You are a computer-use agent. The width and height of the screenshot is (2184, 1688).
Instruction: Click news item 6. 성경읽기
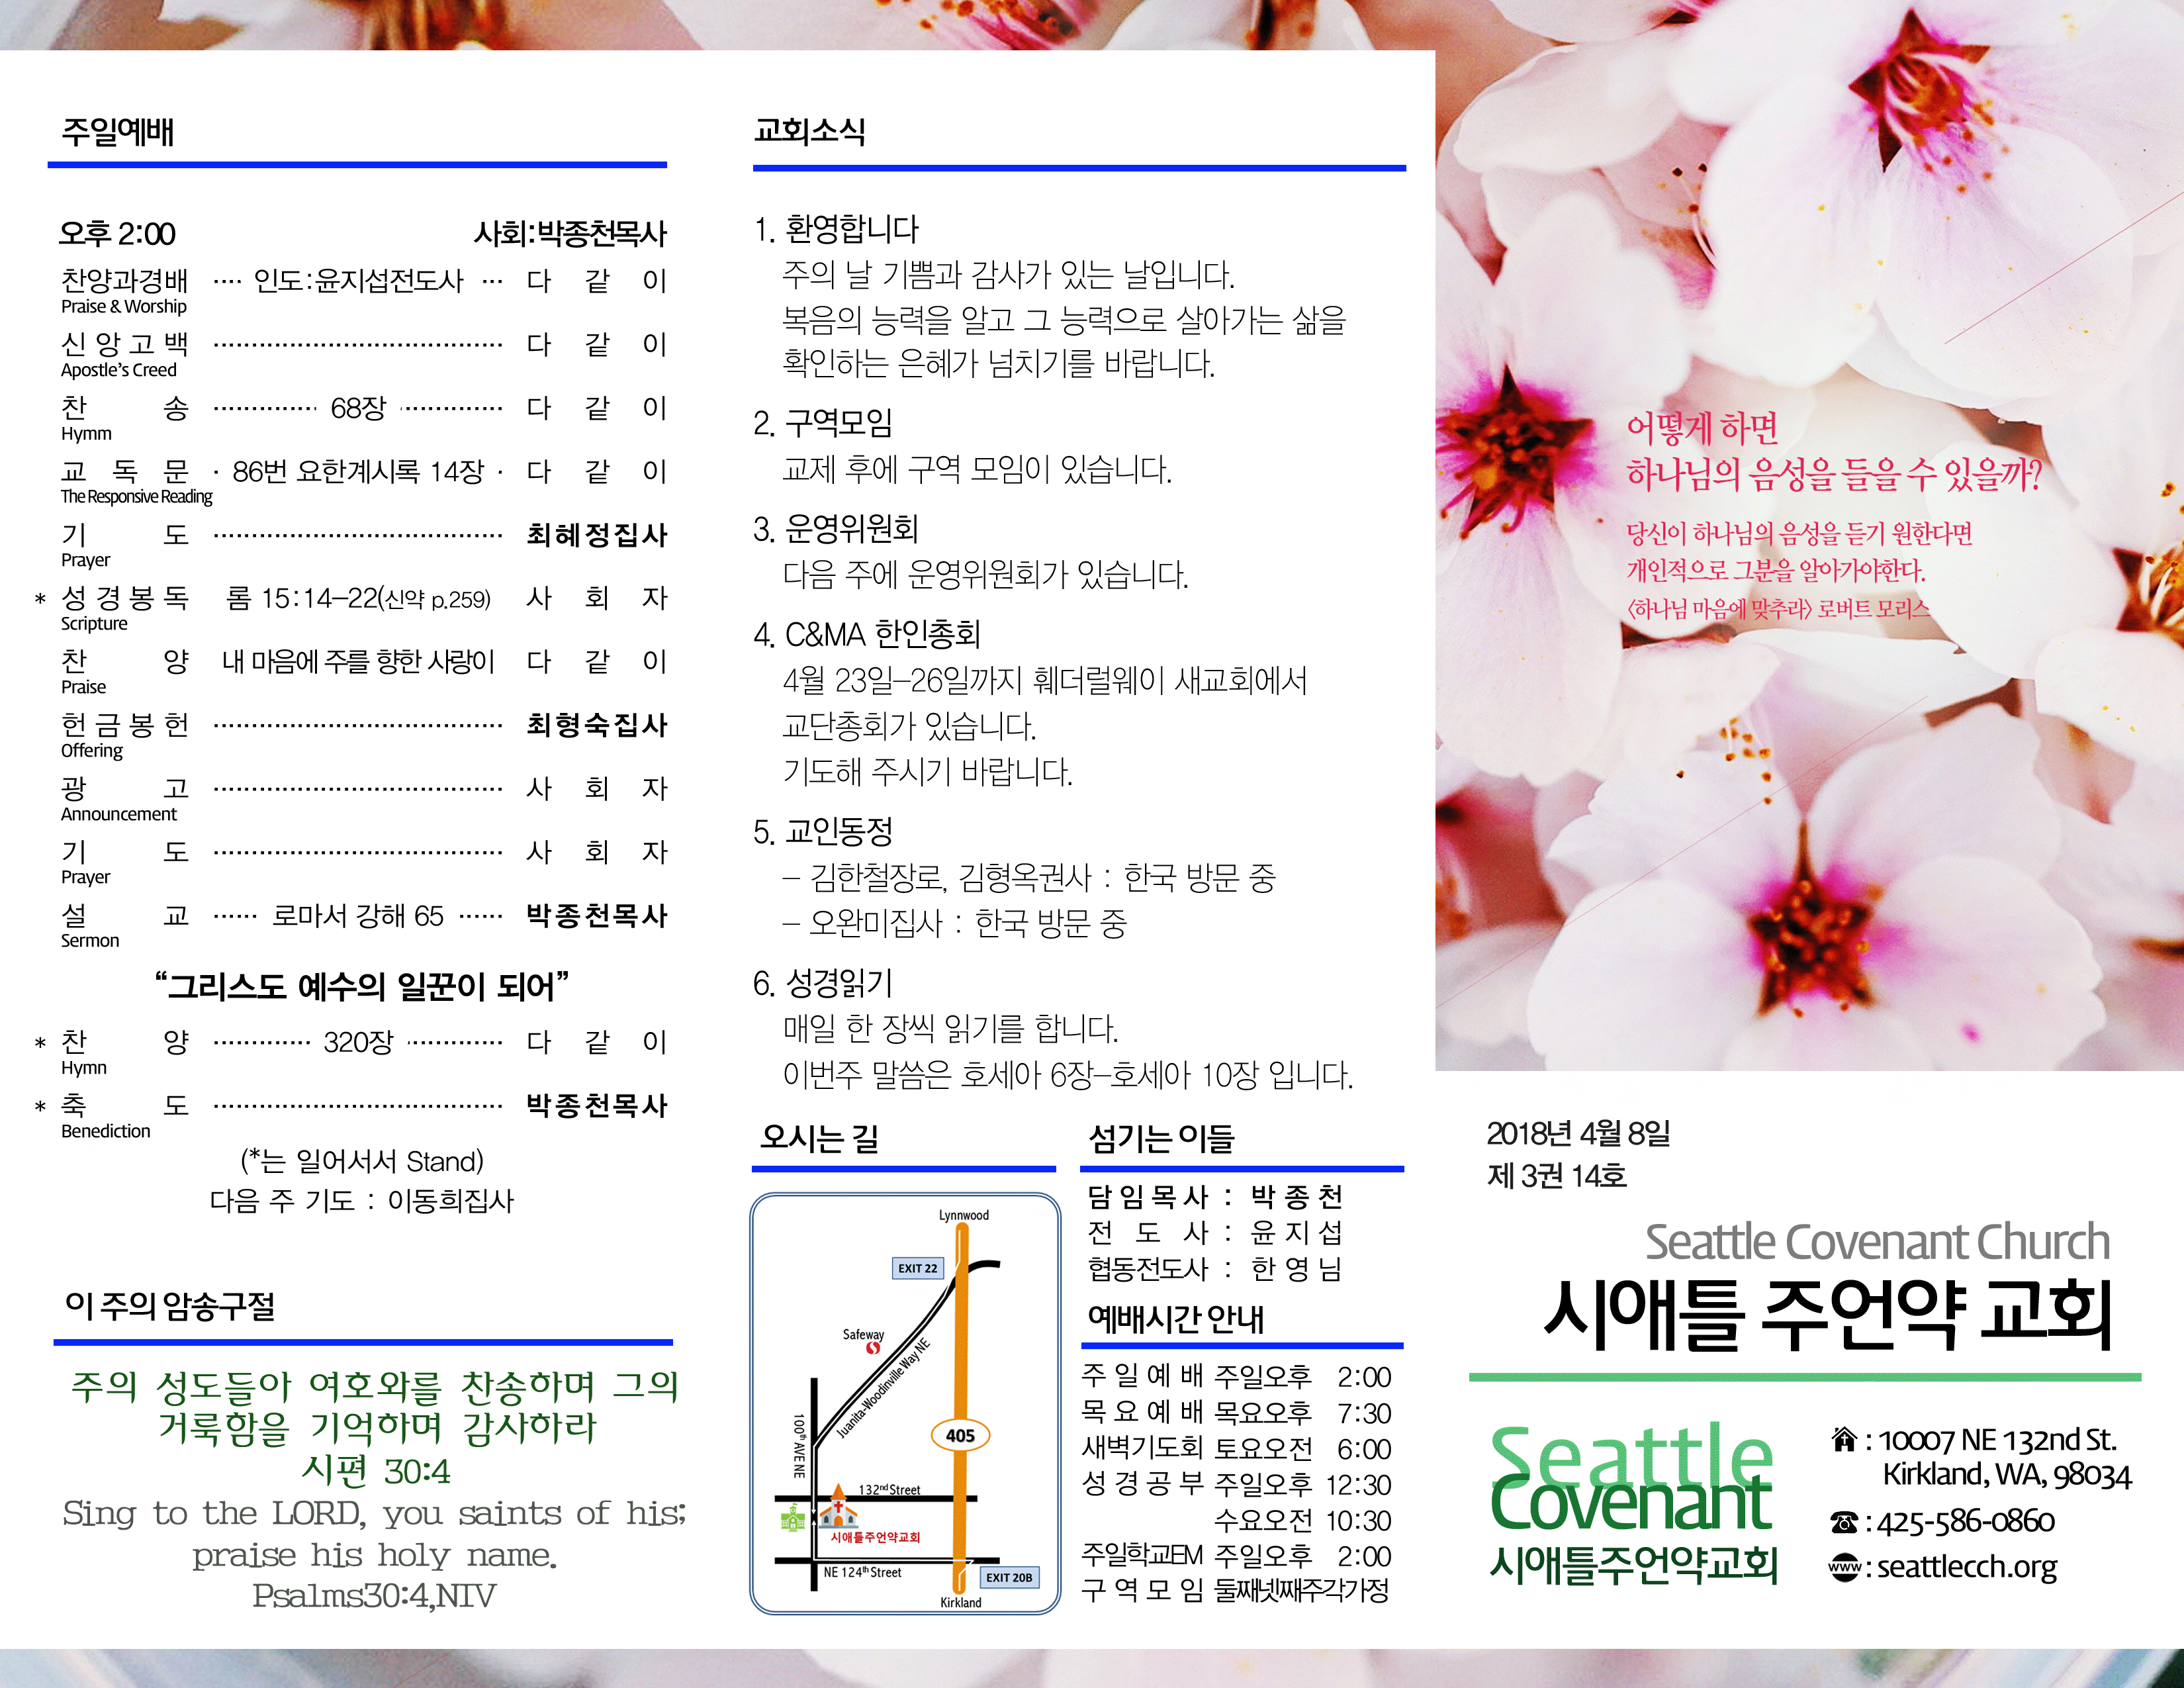pyautogui.click(x=823, y=983)
